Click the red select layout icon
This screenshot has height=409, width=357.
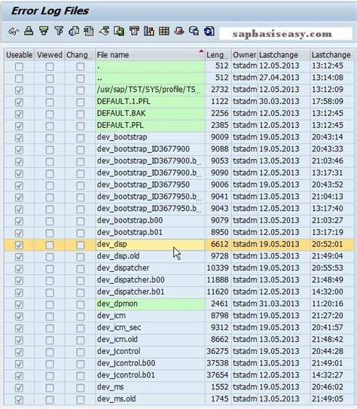179,32
